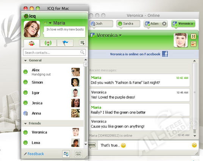Click the chat window scrollbar thumb
Viewport: 203px width, 161px height.
tap(194, 96)
